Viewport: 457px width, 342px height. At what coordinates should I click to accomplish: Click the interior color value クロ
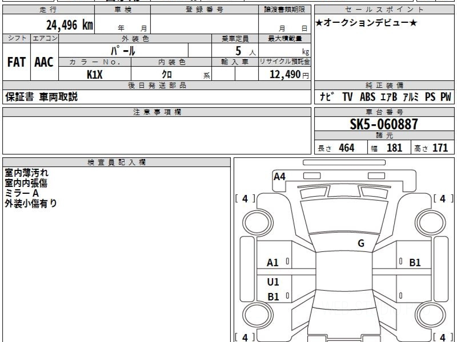pos(167,74)
